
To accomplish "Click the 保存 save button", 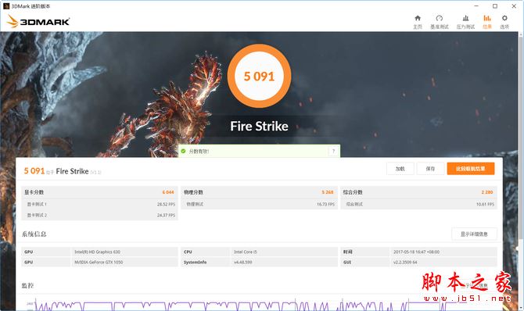I will click(430, 169).
